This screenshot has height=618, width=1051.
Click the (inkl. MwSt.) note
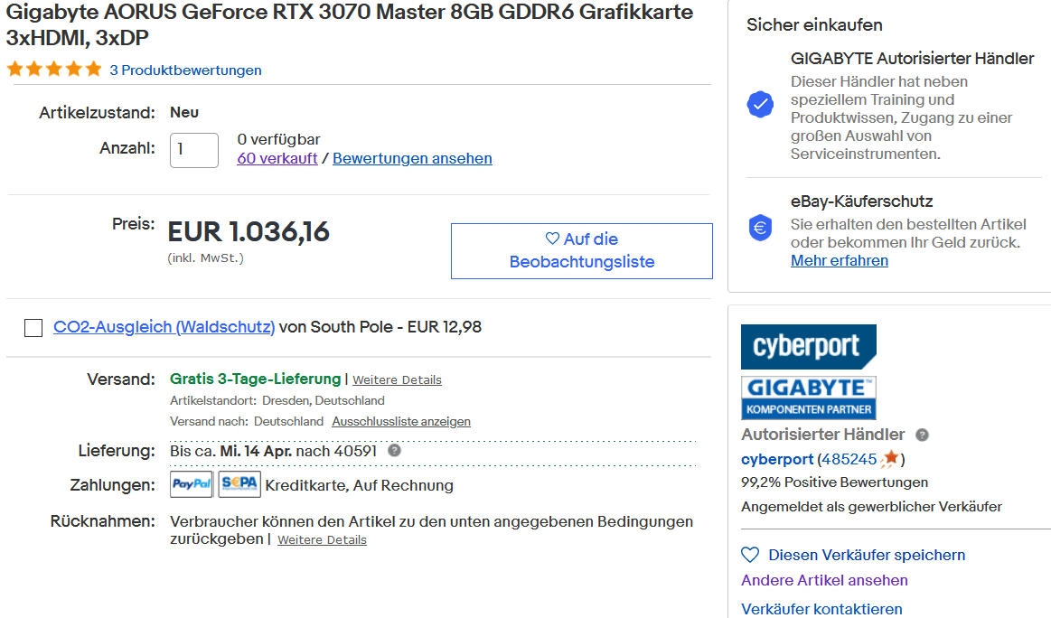[206, 258]
